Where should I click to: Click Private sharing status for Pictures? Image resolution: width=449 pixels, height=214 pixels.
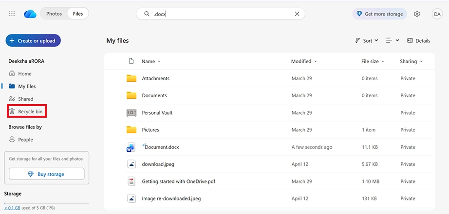[x=408, y=130]
